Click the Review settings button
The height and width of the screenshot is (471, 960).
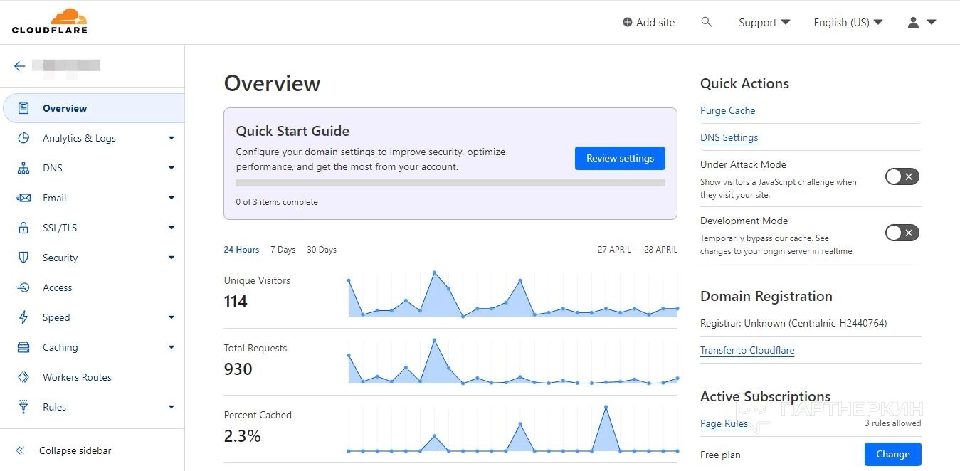click(x=620, y=158)
